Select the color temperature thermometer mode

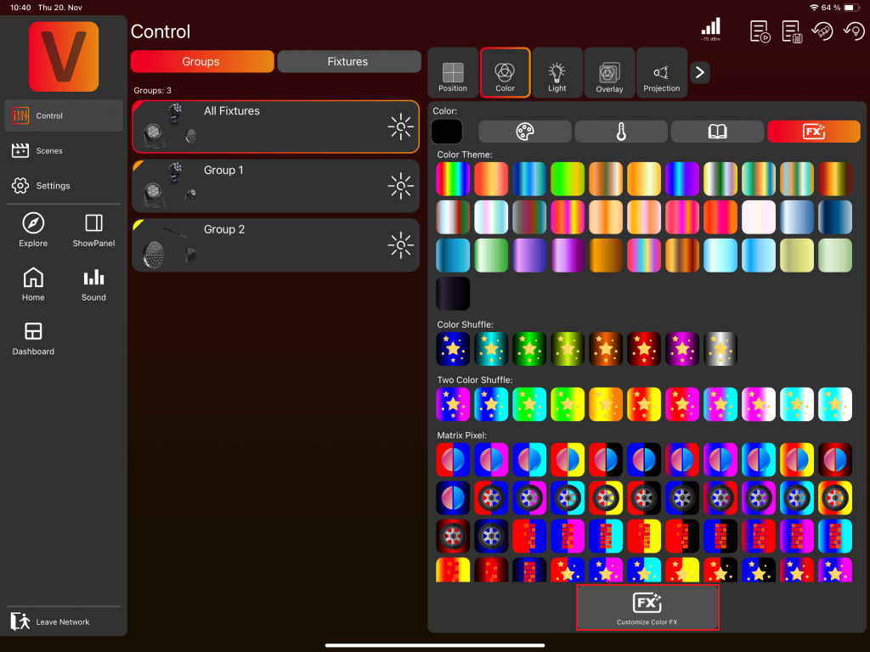(x=621, y=132)
